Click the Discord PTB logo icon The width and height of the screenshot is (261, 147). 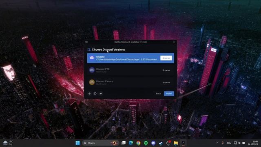click(92, 70)
